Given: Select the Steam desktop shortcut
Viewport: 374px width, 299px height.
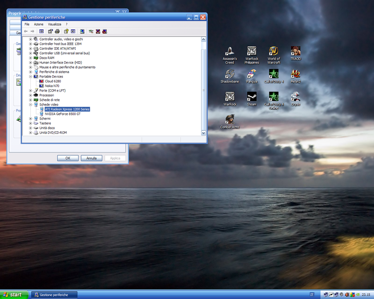Looking at the screenshot, I should click(x=252, y=97).
